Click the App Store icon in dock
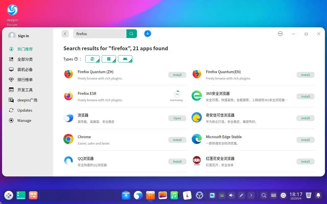327x204 pixels. coord(150,195)
